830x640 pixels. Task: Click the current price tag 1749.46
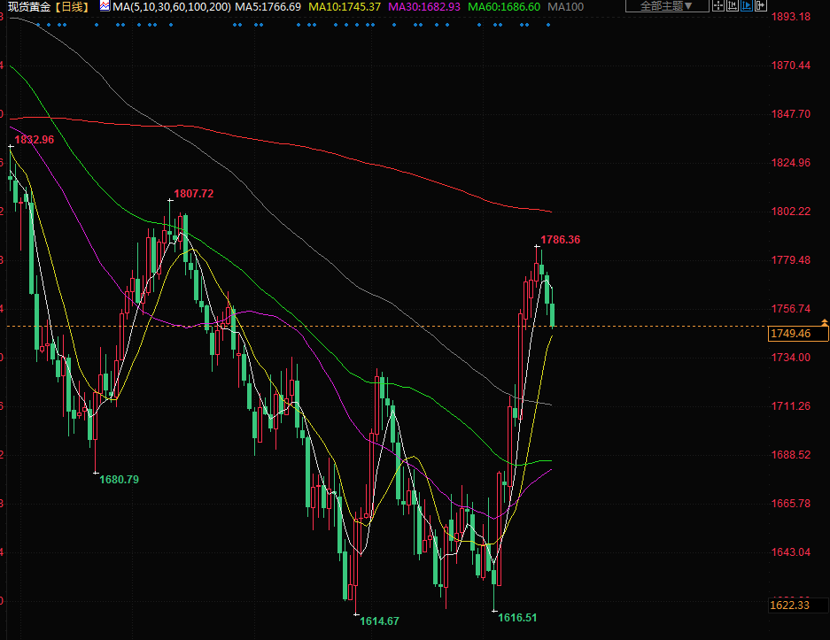tap(791, 334)
